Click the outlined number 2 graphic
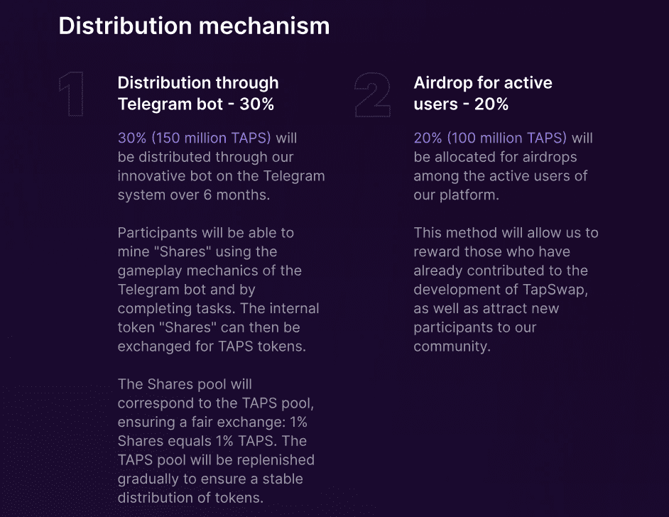The height and width of the screenshot is (517, 669). click(372, 94)
